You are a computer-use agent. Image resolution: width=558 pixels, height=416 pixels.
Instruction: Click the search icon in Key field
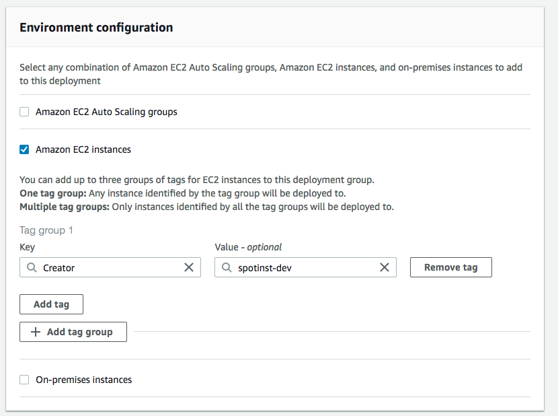click(32, 267)
